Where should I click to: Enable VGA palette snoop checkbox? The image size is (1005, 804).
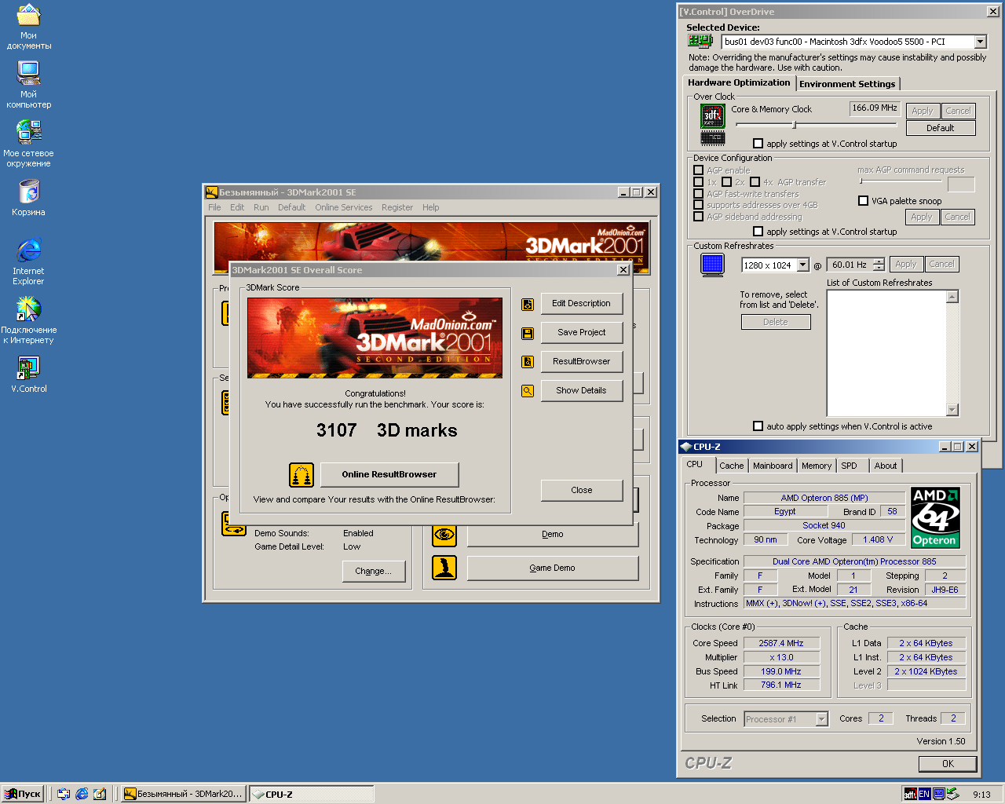point(863,201)
